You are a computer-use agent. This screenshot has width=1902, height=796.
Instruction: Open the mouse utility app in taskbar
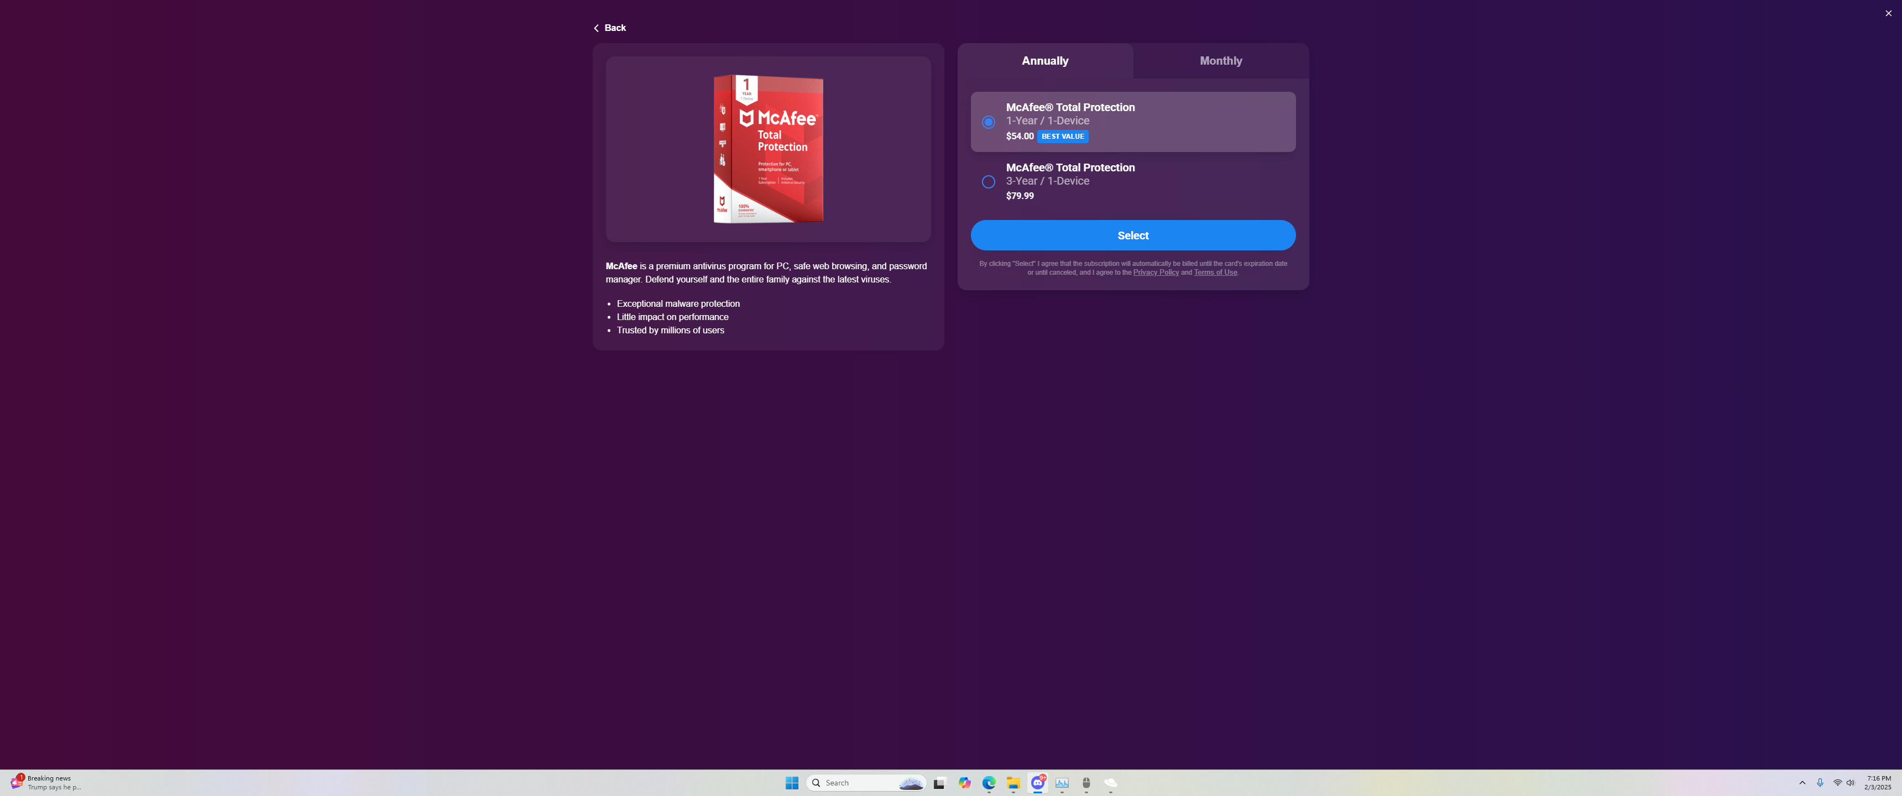click(1086, 783)
